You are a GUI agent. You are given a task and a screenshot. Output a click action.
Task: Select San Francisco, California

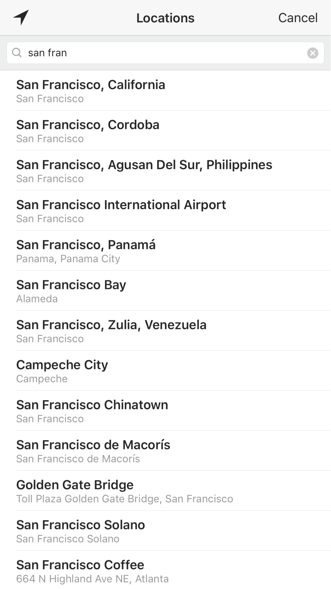91,90
